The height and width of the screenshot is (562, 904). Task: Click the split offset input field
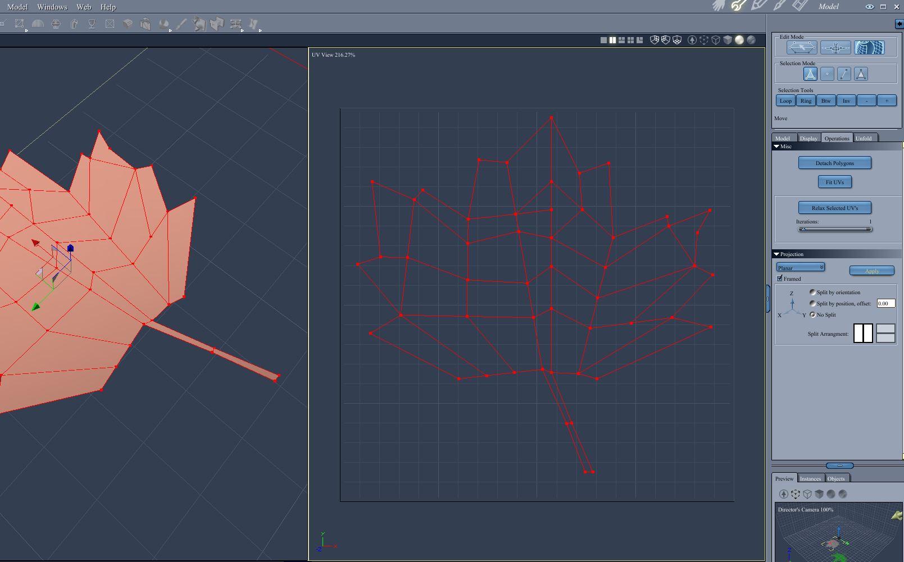click(885, 303)
